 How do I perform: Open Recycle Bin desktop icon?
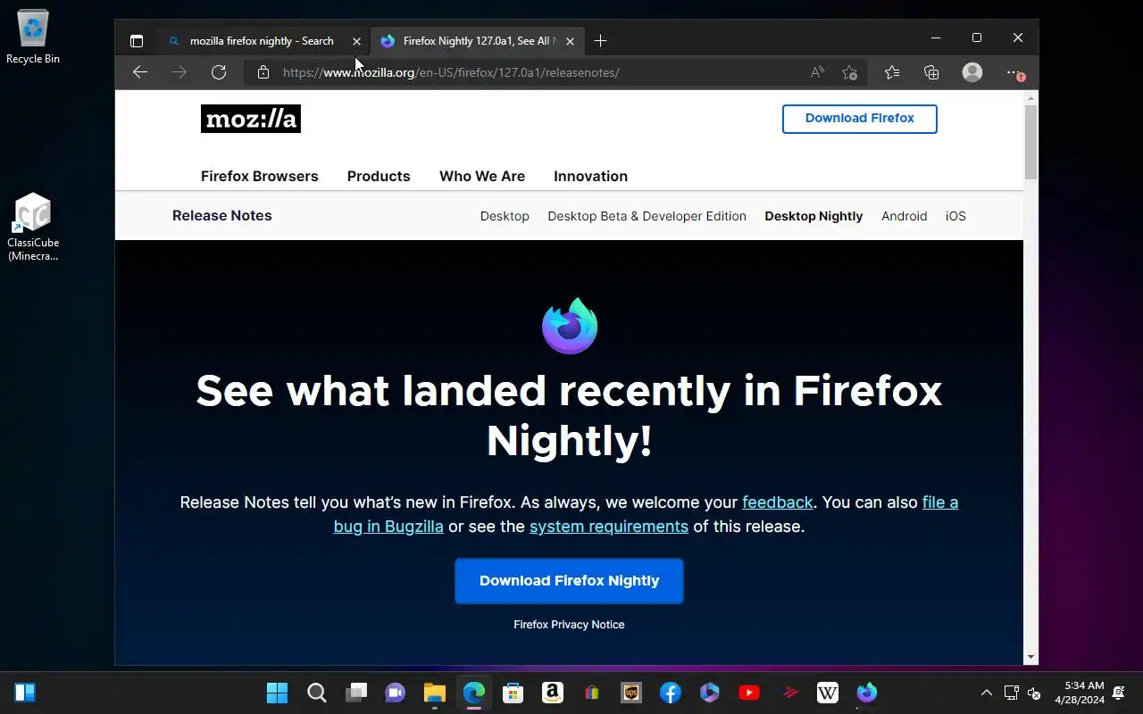tap(33, 37)
